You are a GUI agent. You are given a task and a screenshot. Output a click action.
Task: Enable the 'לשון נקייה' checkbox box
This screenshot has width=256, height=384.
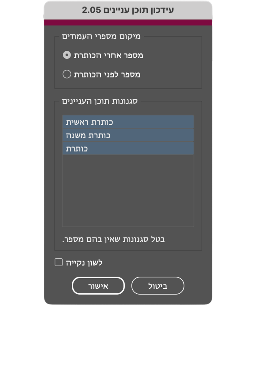pyautogui.click(x=59, y=262)
